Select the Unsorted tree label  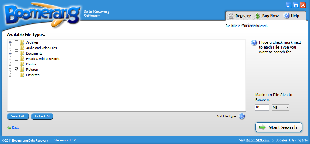click(33, 75)
